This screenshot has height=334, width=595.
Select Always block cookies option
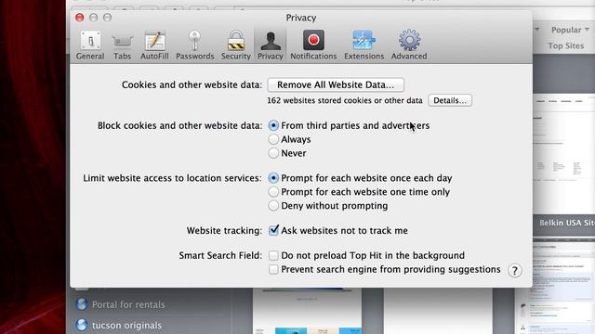pyautogui.click(x=273, y=139)
